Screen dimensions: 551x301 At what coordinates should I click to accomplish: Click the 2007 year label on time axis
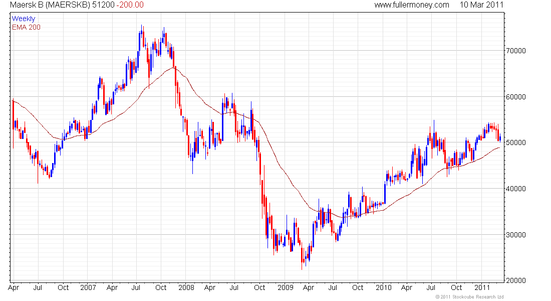88,287
